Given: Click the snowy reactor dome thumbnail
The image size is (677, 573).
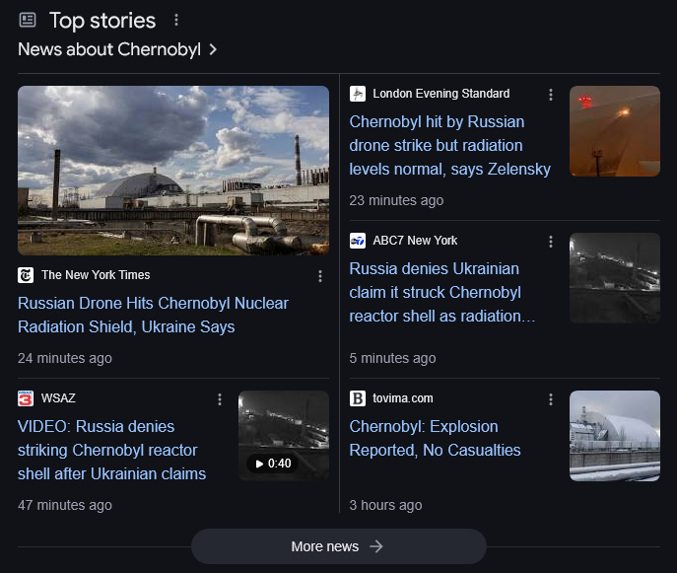Looking at the screenshot, I should (614, 436).
